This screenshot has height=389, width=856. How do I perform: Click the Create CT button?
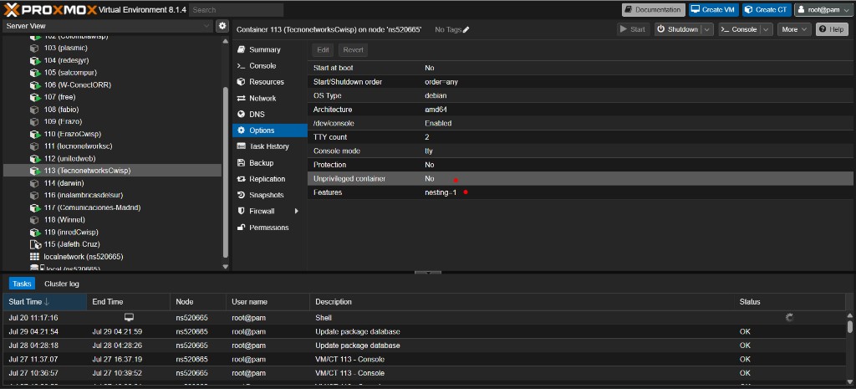tap(767, 10)
